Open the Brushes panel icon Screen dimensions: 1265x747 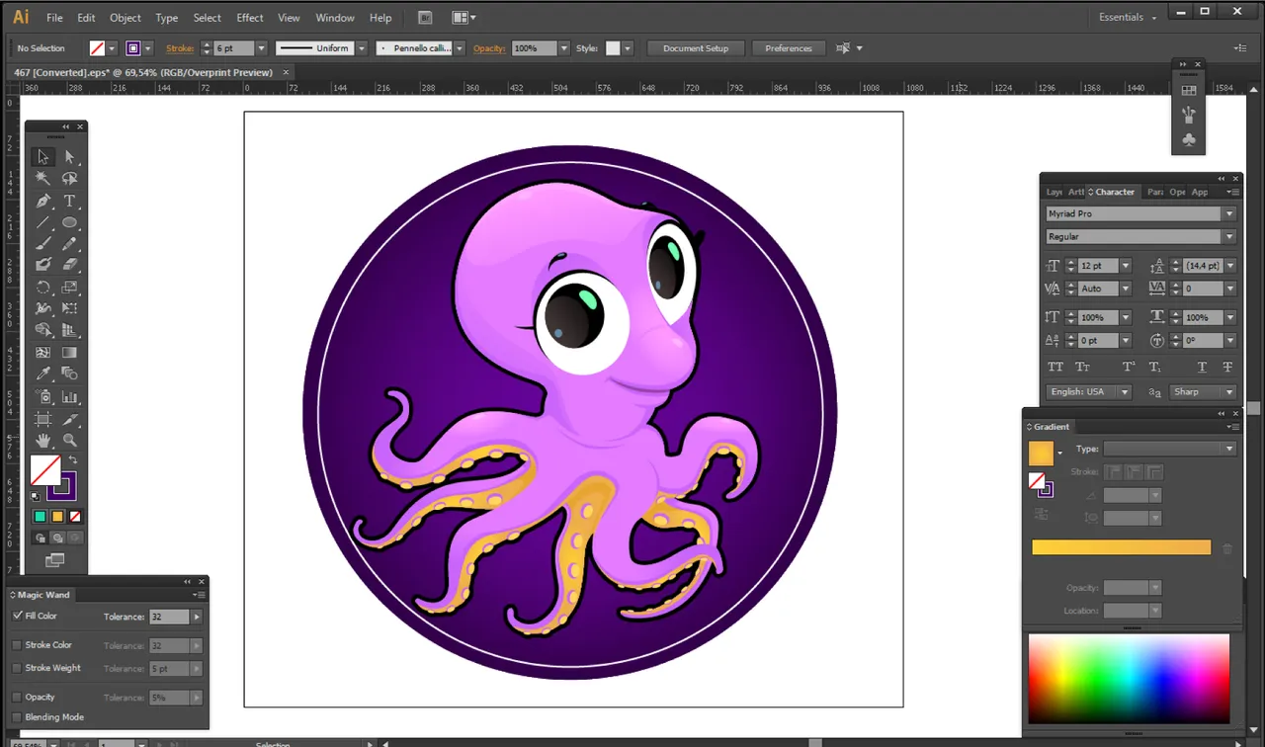click(x=1189, y=115)
